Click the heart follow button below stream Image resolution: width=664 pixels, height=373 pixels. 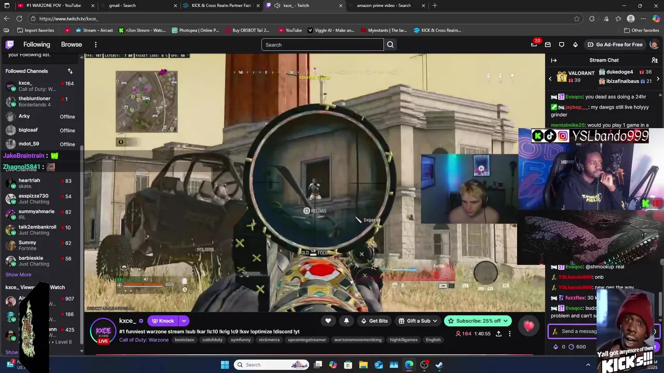click(x=328, y=321)
